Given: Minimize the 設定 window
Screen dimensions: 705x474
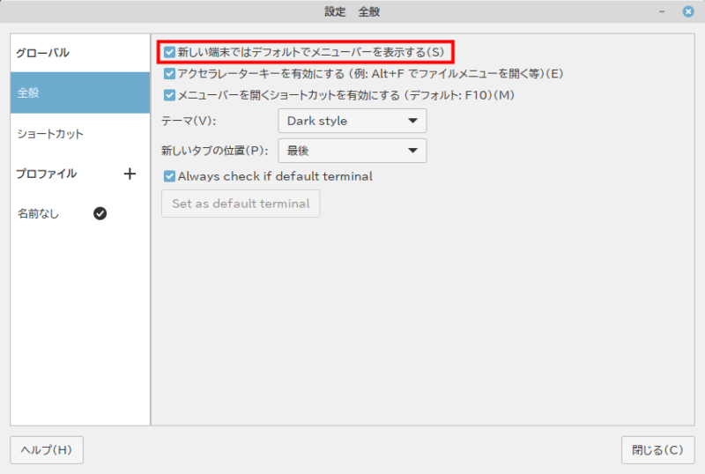Looking at the screenshot, I should point(662,11).
